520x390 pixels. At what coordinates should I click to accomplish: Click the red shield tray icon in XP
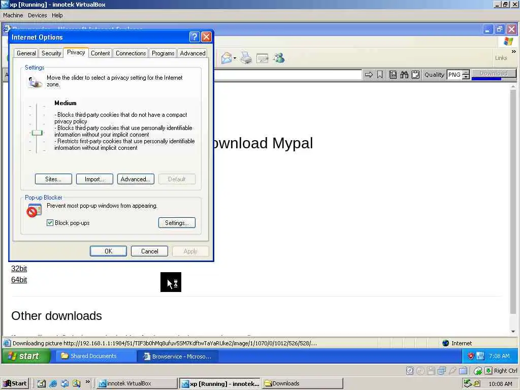click(x=470, y=356)
